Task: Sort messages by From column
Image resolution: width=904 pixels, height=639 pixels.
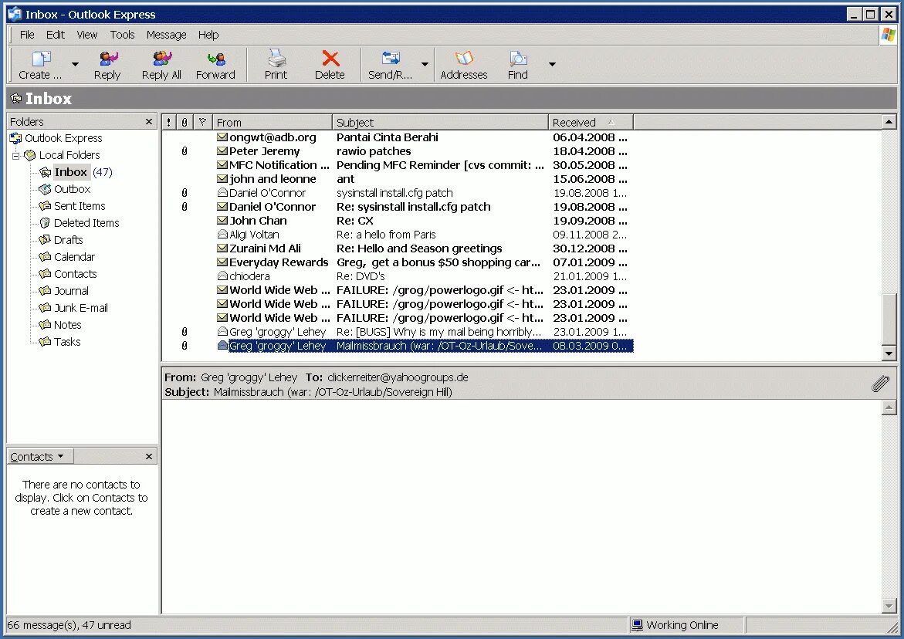Action: [272, 122]
